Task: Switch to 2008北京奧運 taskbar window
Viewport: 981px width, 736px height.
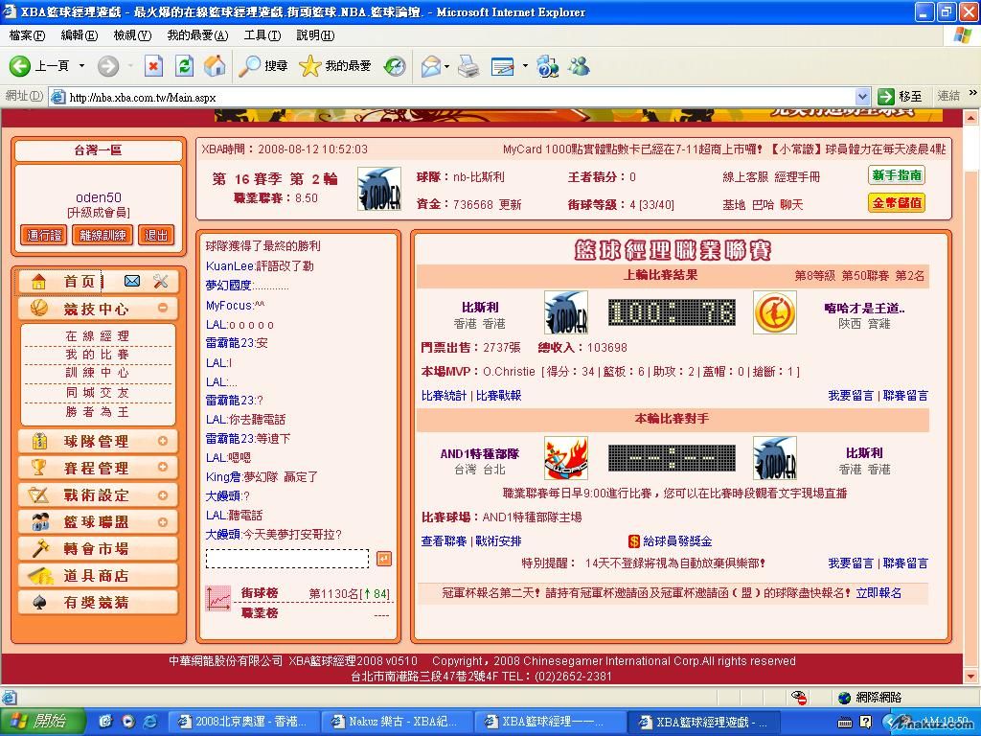Action: 245,722
